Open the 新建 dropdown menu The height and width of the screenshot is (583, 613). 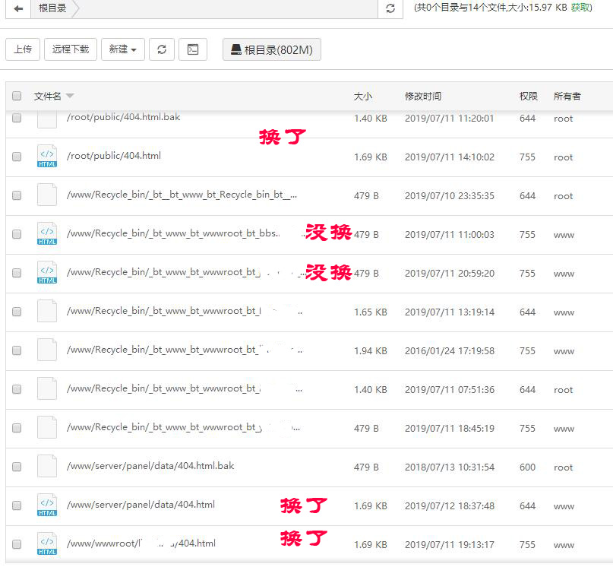(122, 49)
